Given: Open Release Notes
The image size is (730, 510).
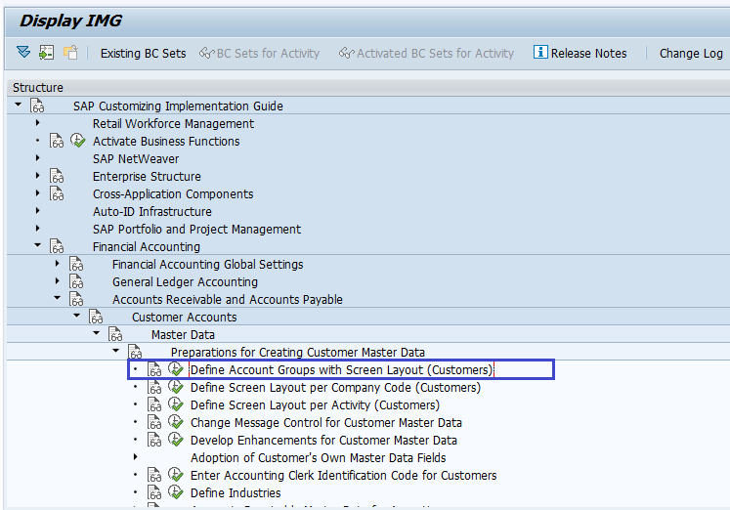Looking at the screenshot, I should point(588,54).
